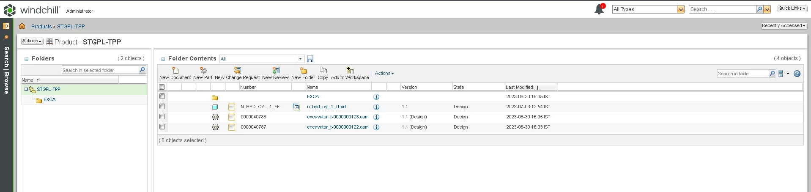
Task: Collapse the Folders panel
Action: coord(26,59)
